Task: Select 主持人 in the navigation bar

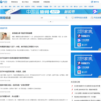Action: click(x=81, y=7)
